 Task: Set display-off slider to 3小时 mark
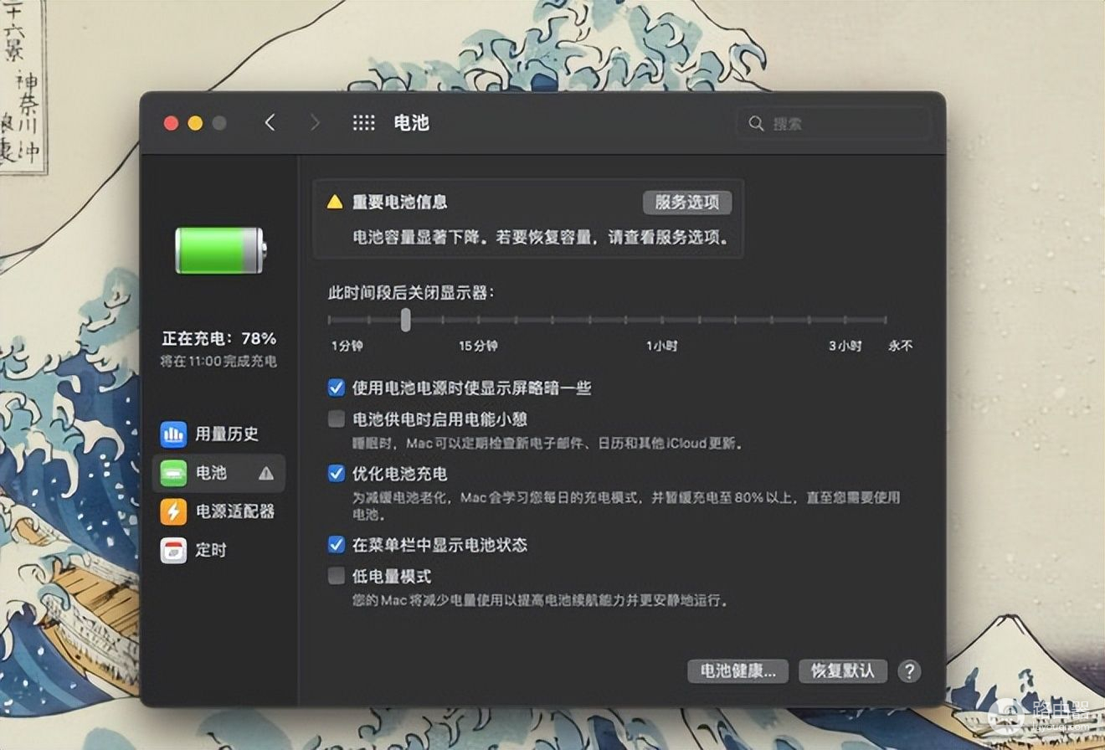coord(846,319)
